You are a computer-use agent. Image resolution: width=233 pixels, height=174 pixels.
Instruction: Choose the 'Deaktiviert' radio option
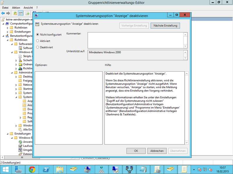click(x=38, y=47)
